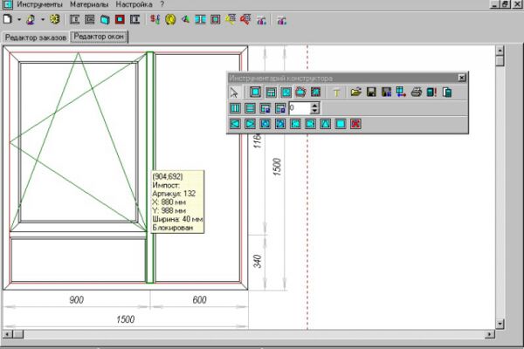Select the arrow pointer tool in constructor palette
Screen dimensions: 524x349
[x=234, y=92]
